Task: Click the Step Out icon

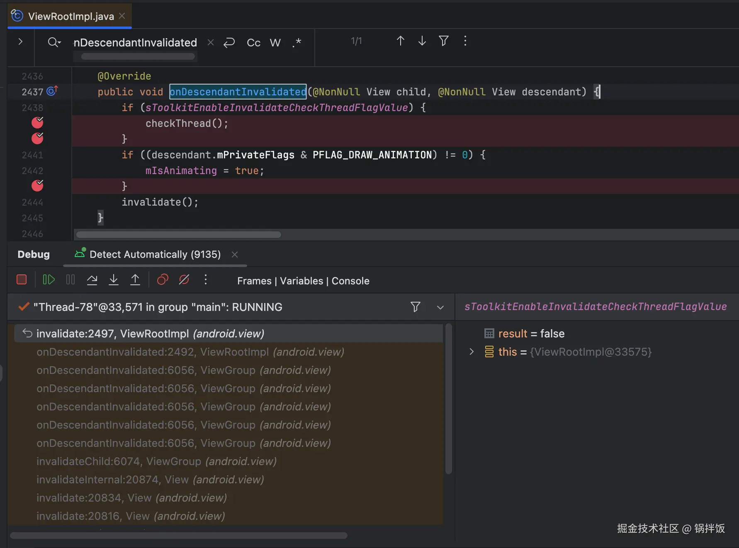Action: (135, 280)
